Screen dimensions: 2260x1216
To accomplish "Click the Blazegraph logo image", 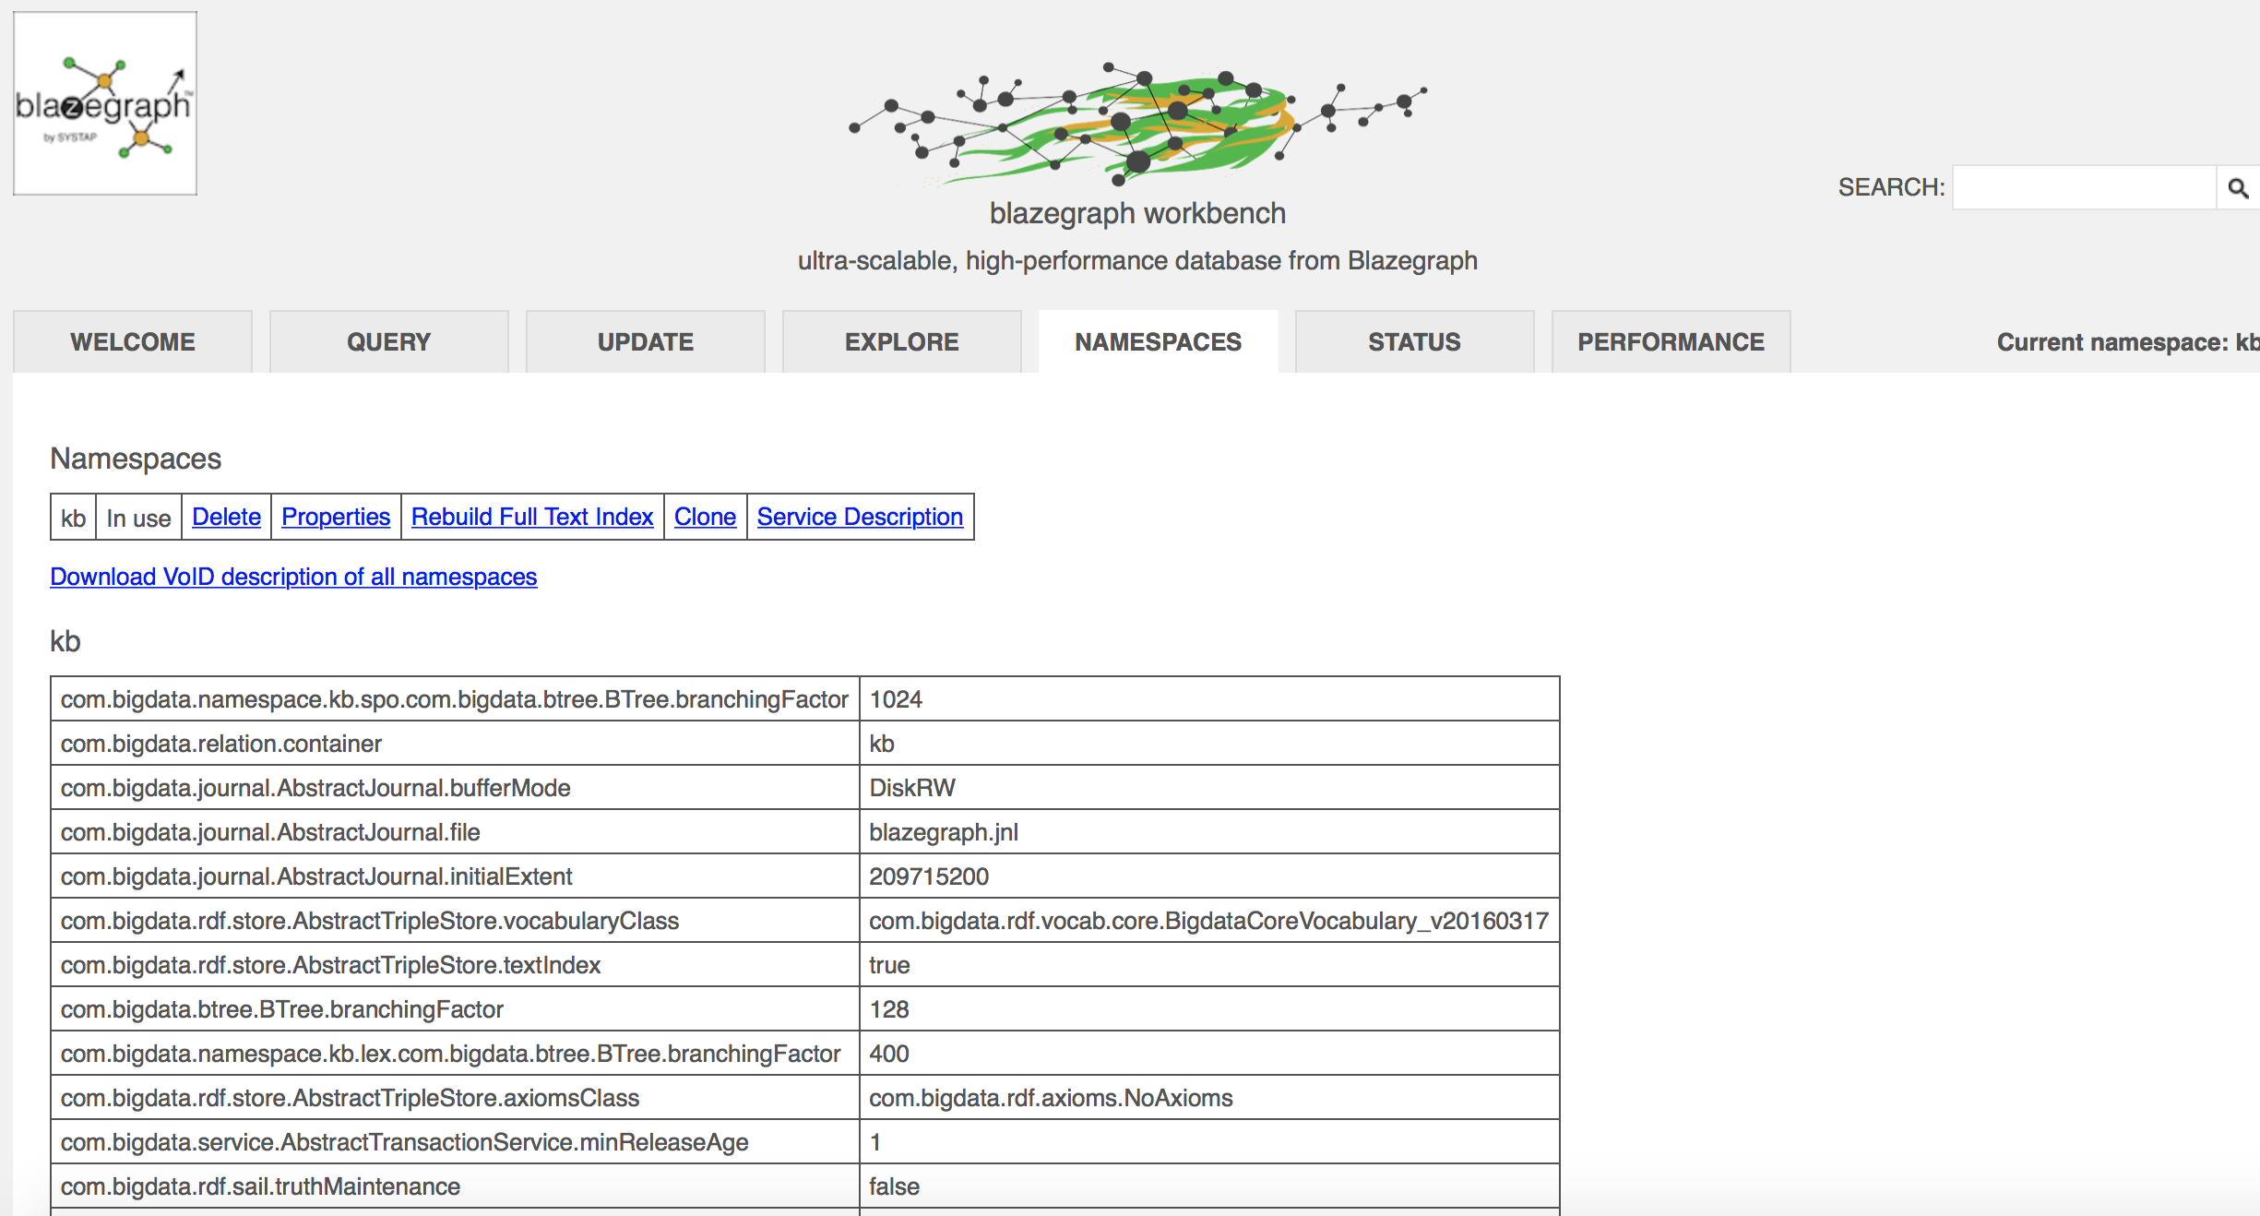I will 105,103.
